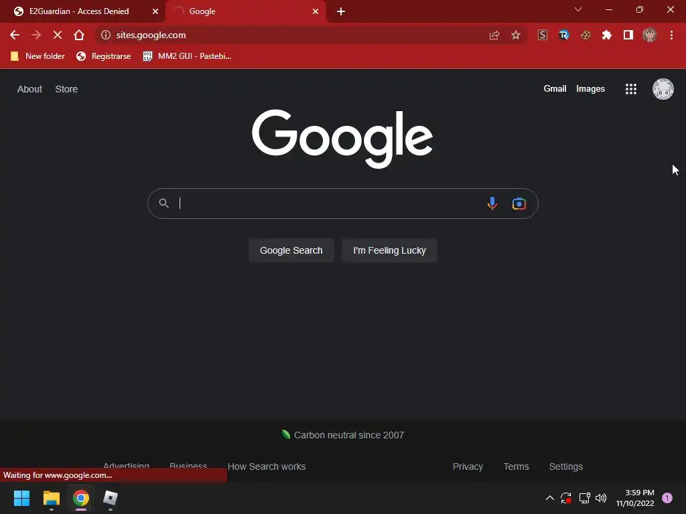Open the Registrarse bookmark
The image size is (686, 514).
103,56
